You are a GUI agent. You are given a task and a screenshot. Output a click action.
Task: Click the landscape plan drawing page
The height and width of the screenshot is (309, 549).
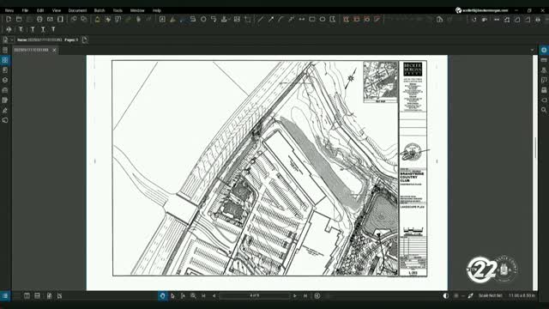click(267, 173)
